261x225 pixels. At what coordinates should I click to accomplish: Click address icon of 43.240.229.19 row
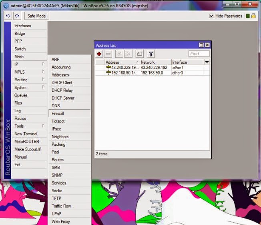(108, 67)
